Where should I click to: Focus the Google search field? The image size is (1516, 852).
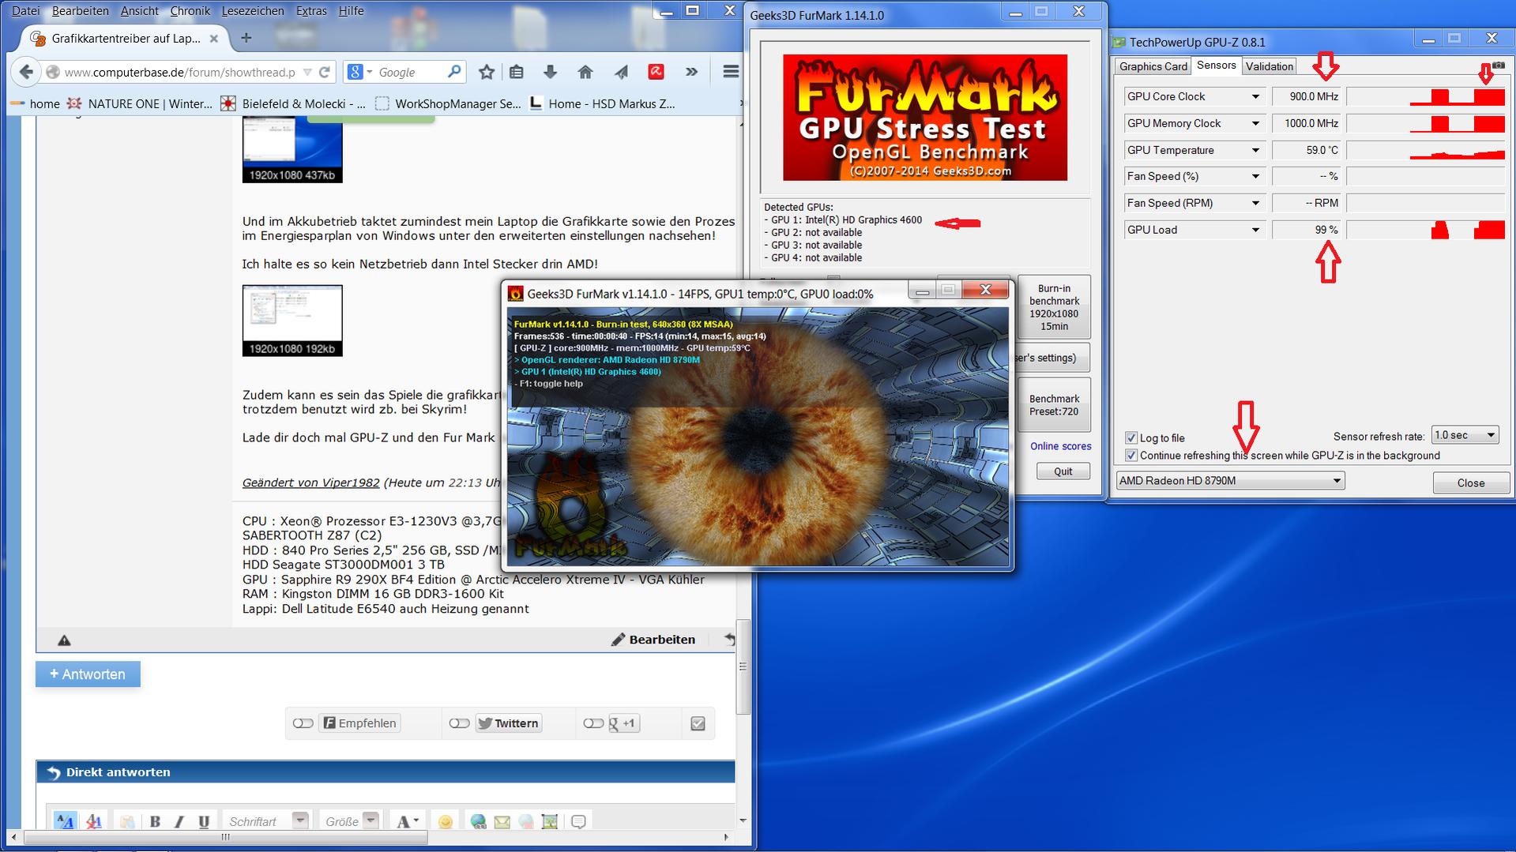[x=410, y=72]
